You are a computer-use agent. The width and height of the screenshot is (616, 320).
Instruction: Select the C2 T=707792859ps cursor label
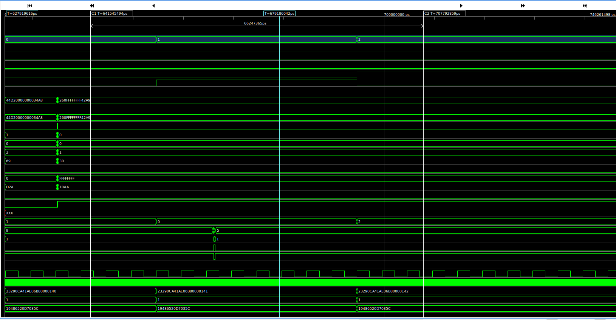(x=444, y=14)
